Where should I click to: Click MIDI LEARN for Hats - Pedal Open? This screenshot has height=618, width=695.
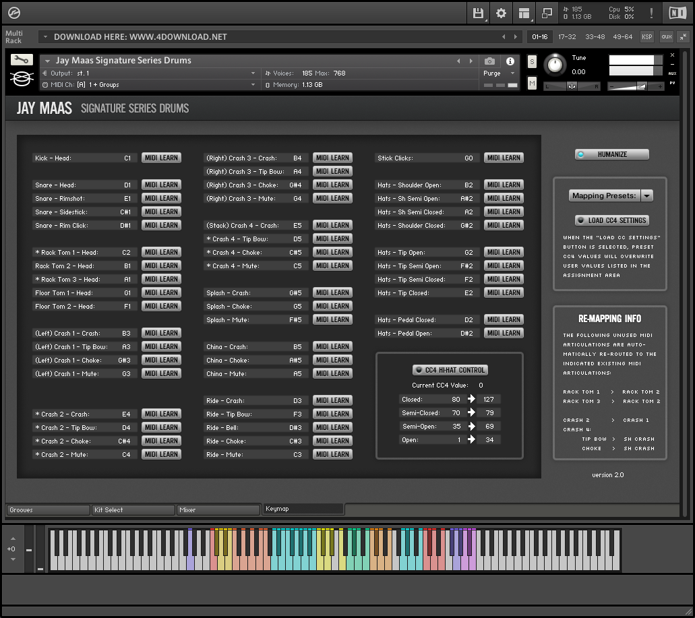(504, 333)
